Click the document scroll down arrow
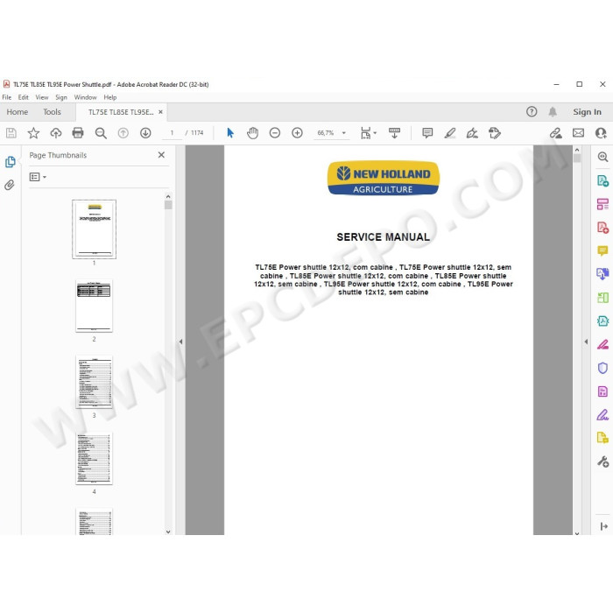Image resolution: width=613 pixels, height=613 pixels. 577,532
